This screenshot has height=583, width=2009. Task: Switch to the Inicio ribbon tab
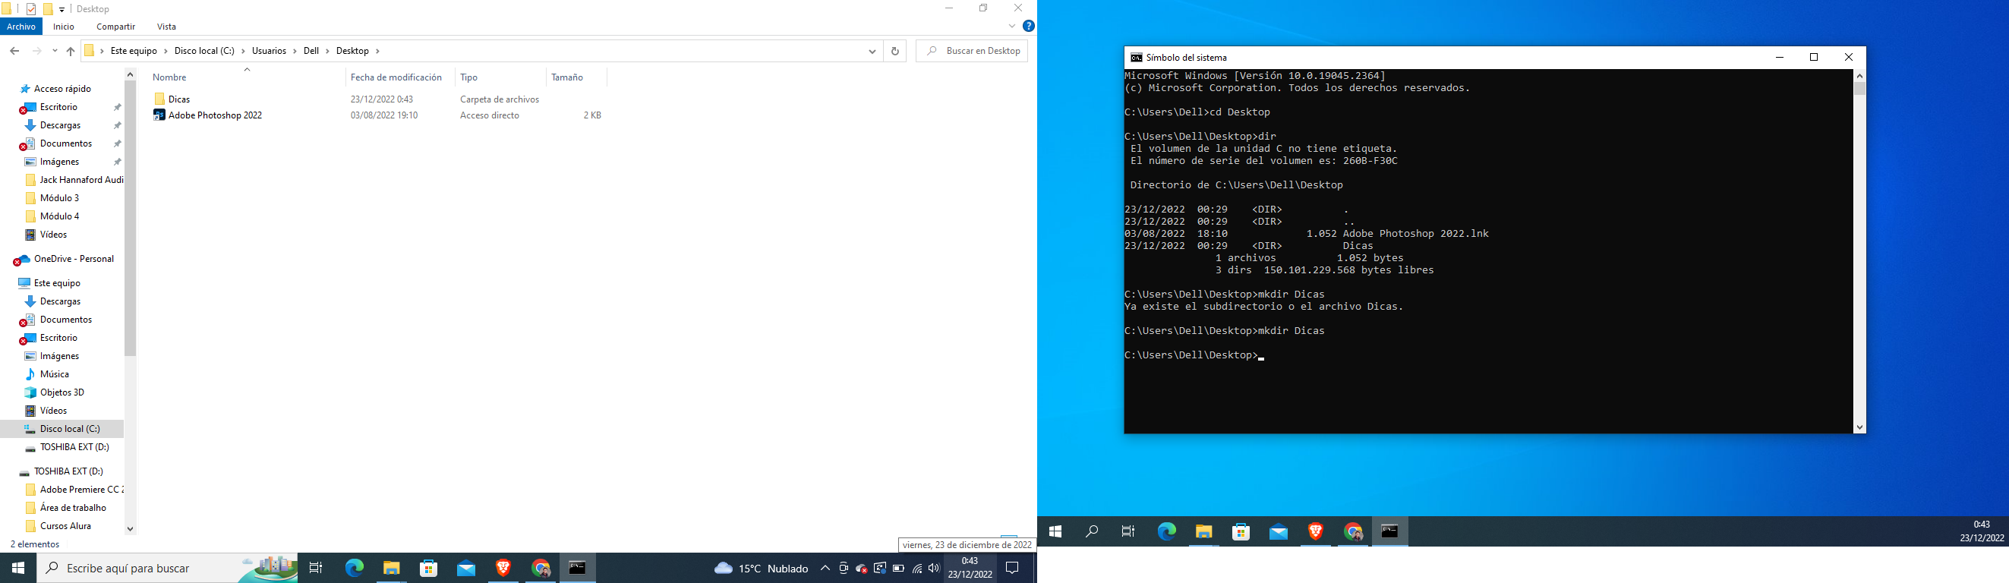[64, 27]
